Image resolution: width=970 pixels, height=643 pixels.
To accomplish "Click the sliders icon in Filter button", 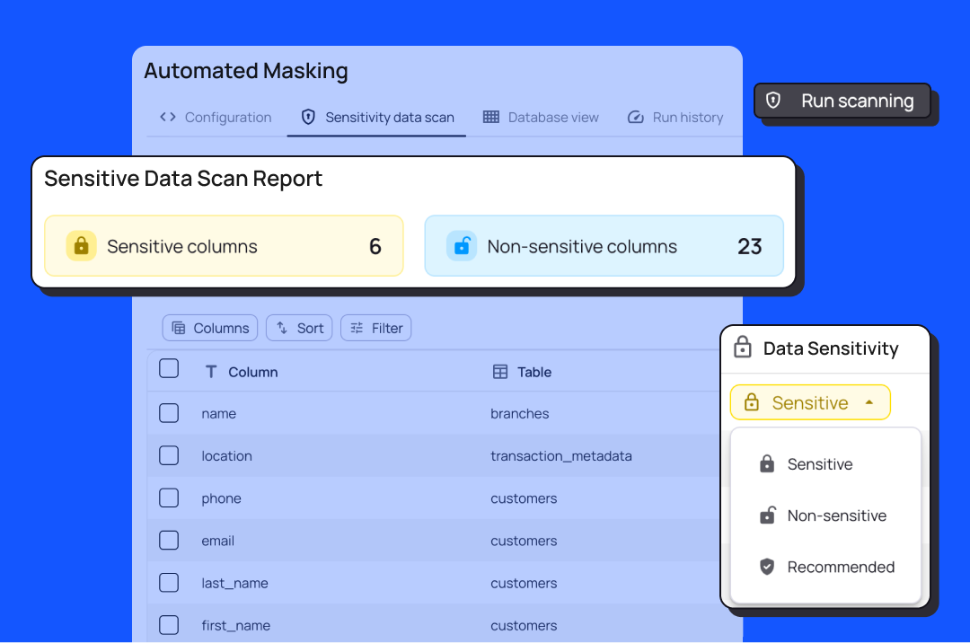I will point(357,328).
